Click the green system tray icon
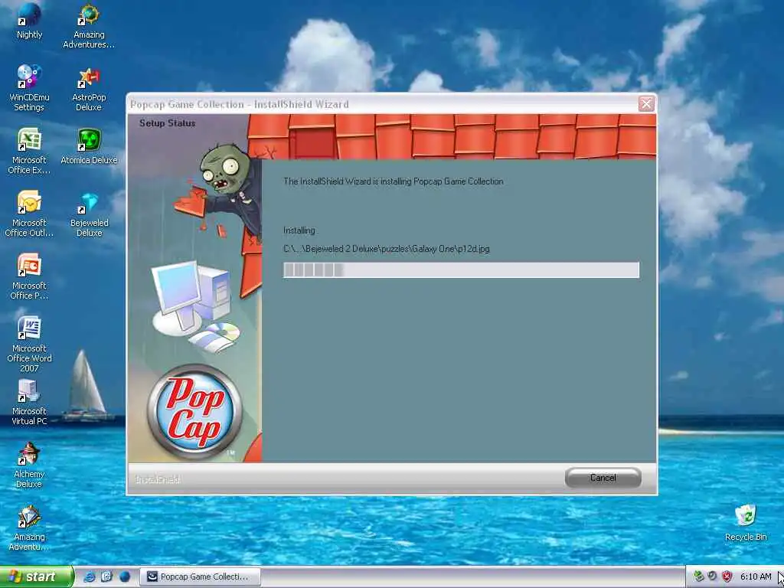Image resolution: width=784 pixels, height=588 pixels. click(698, 577)
